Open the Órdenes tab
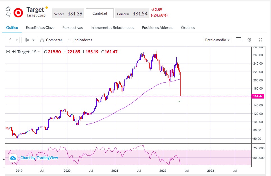271x176 pixels. pos(188,28)
